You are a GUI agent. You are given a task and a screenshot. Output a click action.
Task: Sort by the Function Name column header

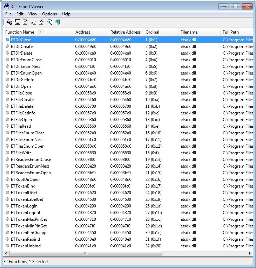pyautogui.click(x=38, y=32)
